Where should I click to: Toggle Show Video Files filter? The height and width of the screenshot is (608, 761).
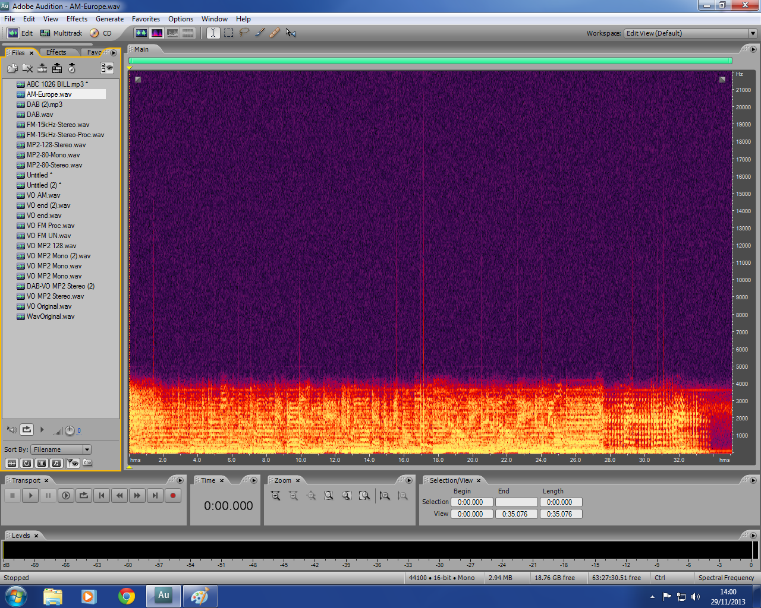tap(42, 463)
